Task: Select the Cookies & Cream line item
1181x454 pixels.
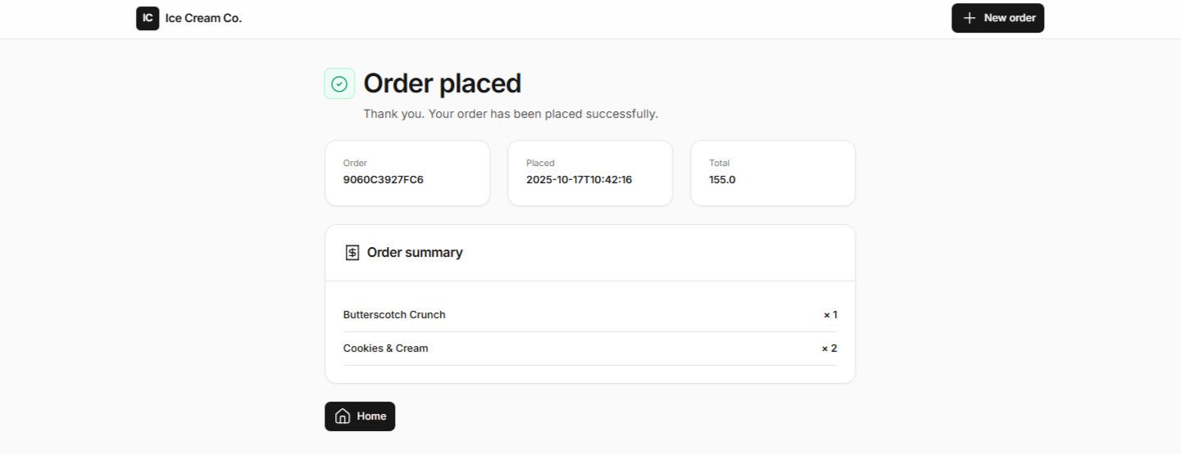Action: pyautogui.click(x=385, y=348)
